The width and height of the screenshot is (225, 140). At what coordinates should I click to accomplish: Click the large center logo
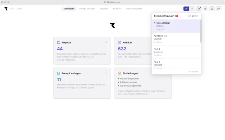point(112,26)
